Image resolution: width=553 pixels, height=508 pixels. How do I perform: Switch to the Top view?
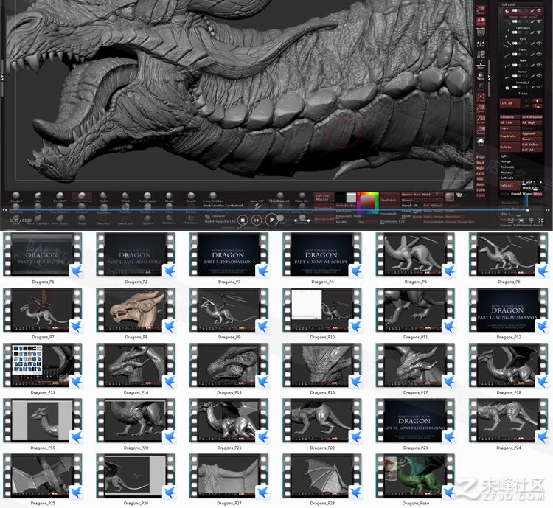click(x=481, y=179)
